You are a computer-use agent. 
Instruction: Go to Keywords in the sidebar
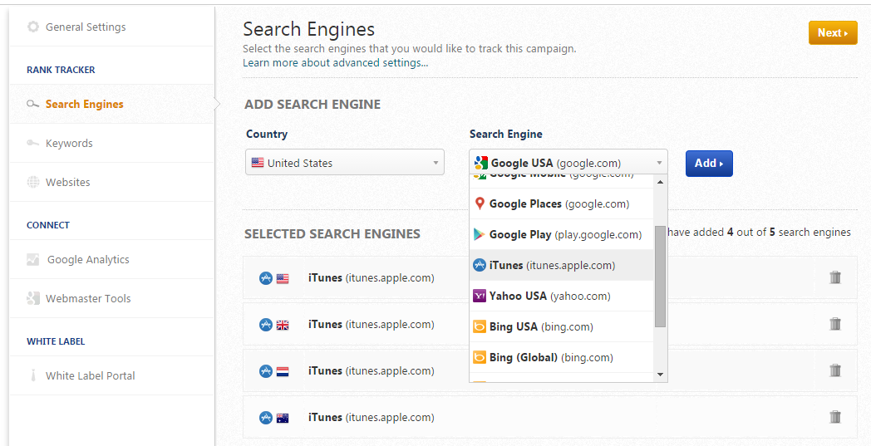(69, 143)
